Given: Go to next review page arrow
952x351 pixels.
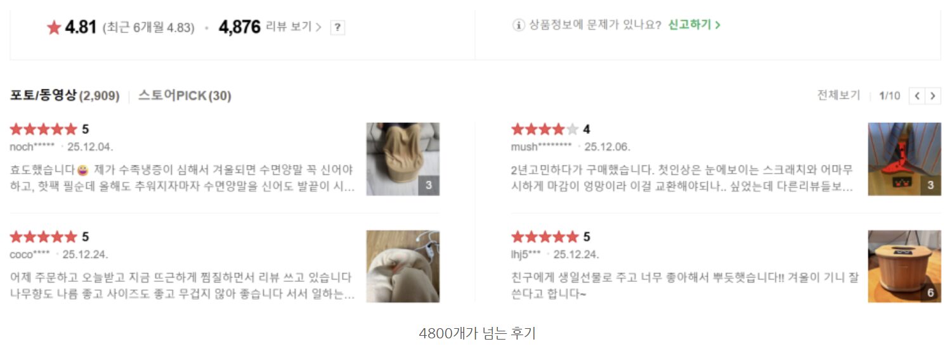Looking at the screenshot, I should point(932,96).
